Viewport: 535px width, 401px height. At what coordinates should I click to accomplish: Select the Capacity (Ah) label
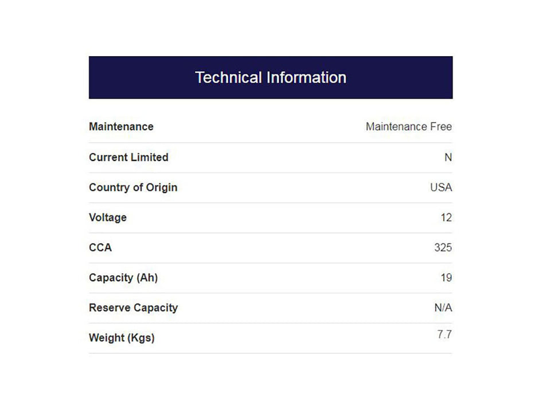pyautogui.click(x=123, y=278)
